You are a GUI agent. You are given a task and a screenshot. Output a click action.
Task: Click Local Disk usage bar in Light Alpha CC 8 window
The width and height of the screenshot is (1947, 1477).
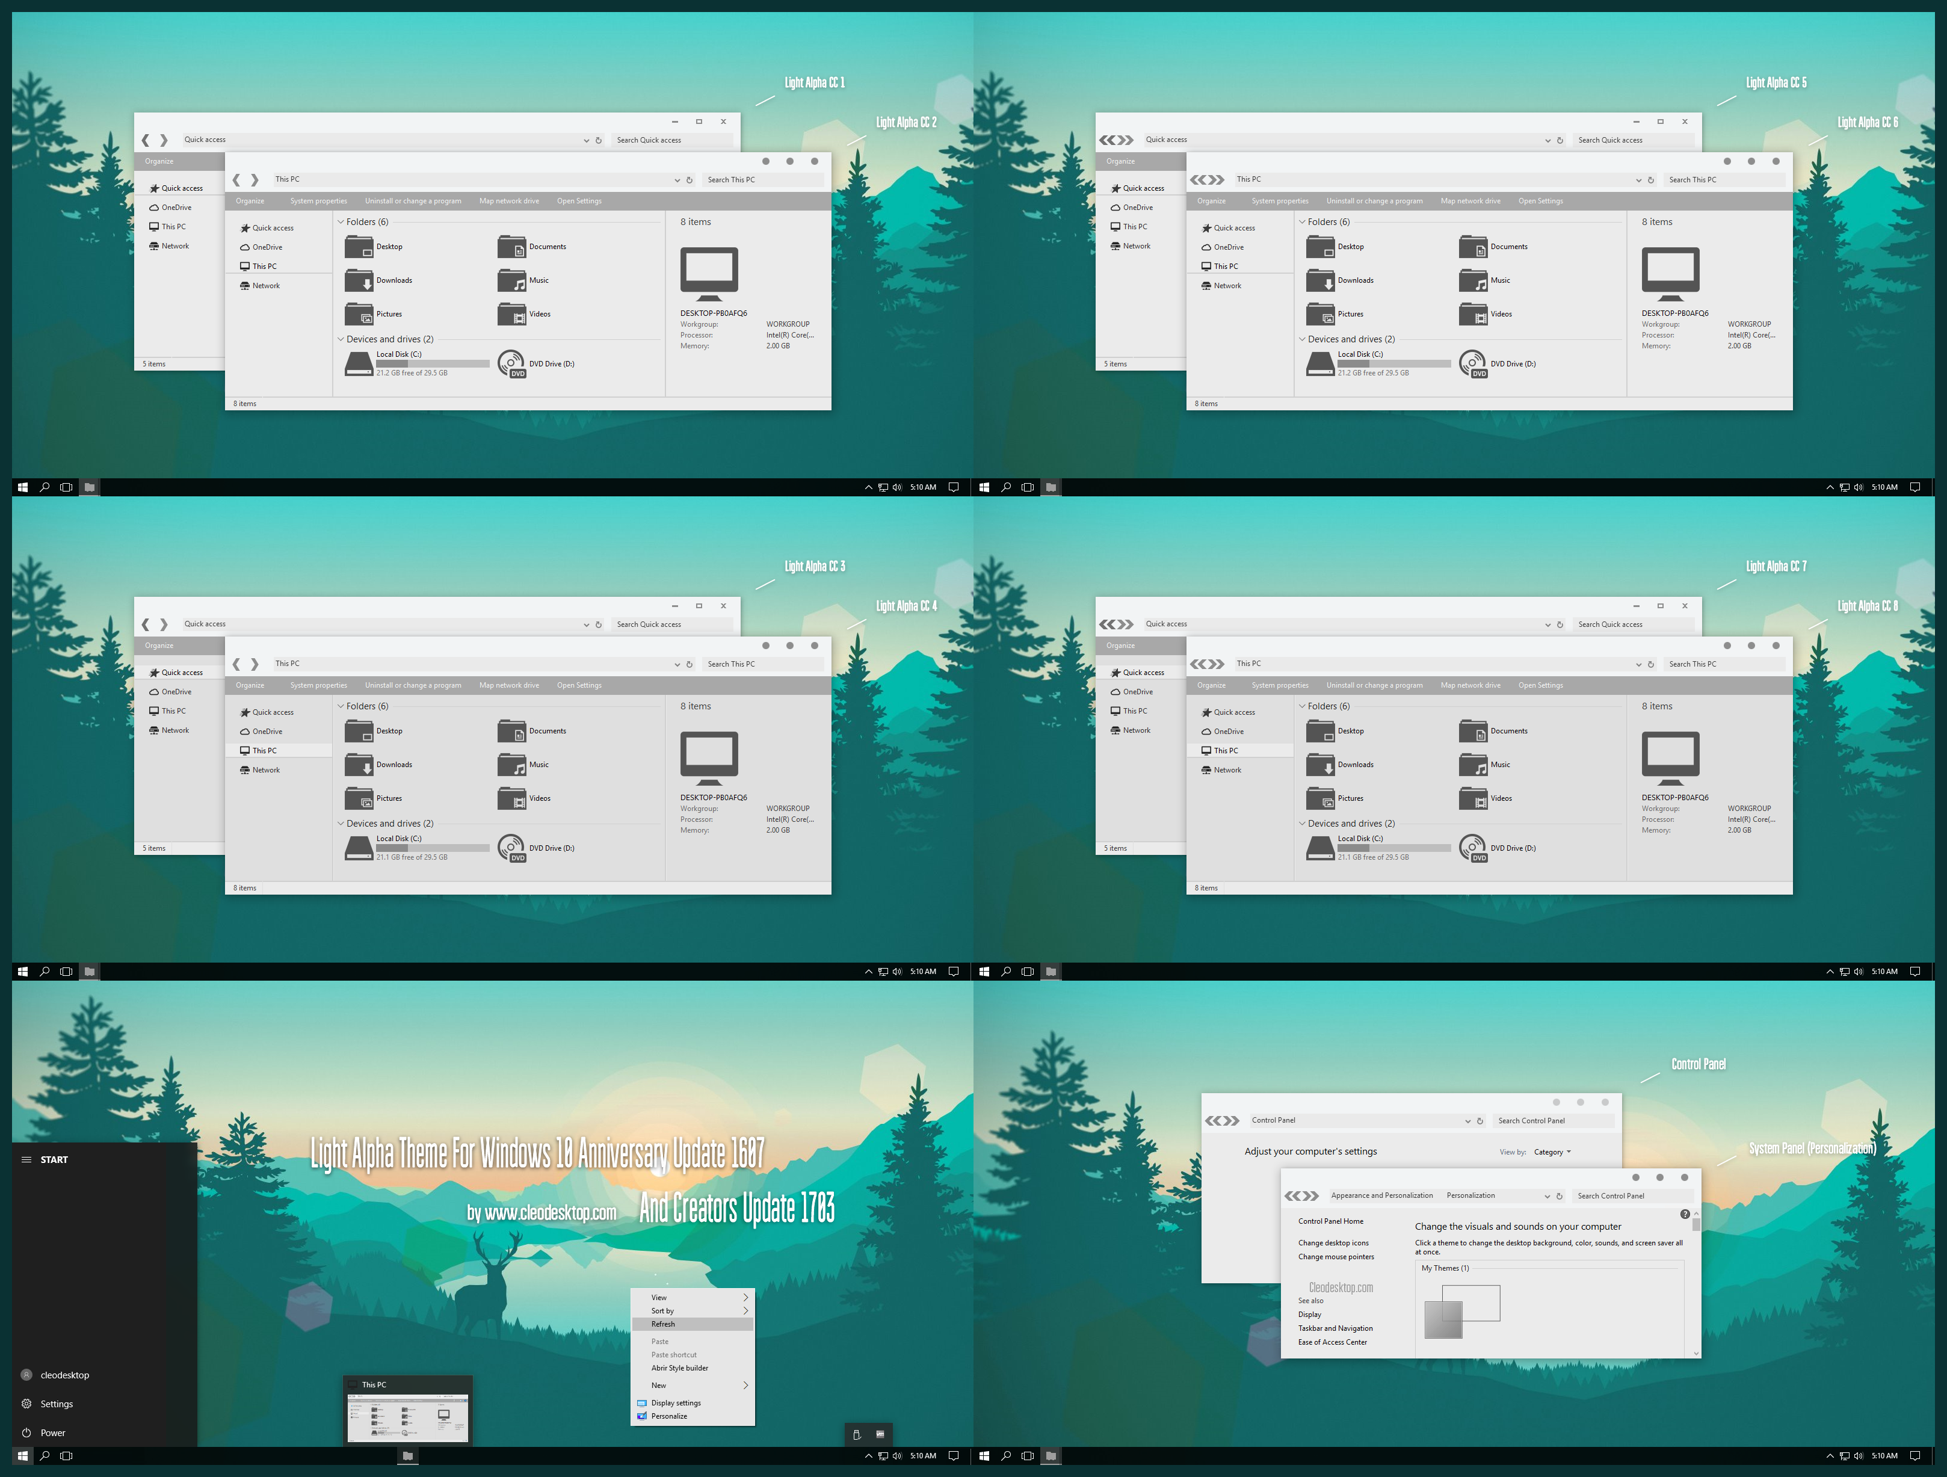(x=1393, y=848)
